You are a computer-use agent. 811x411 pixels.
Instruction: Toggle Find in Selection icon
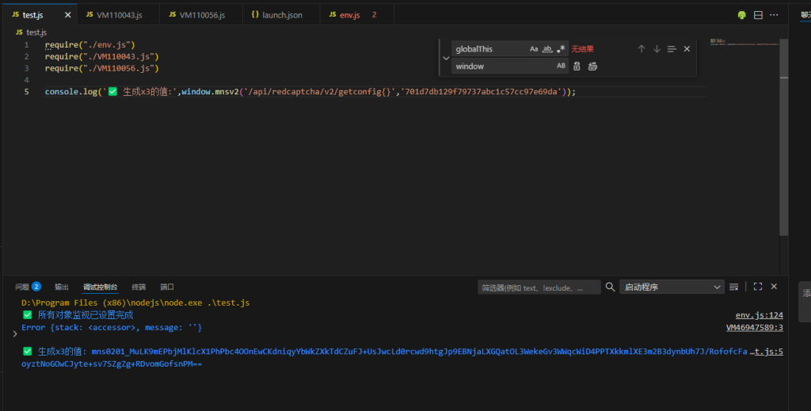point(672,49)
